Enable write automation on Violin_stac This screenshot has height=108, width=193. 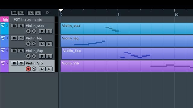[x=49, y=31]
